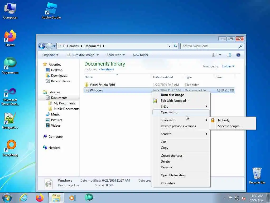The height and width of the screenshot is (203, 270).
Task: Select the Visual Studio 2010 folder
Action: (159, 85)
